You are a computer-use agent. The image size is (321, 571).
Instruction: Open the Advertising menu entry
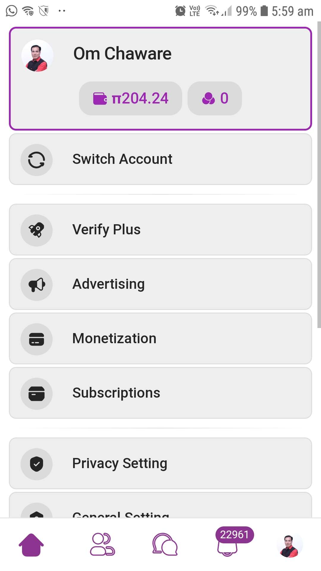[x=160, y=284]
